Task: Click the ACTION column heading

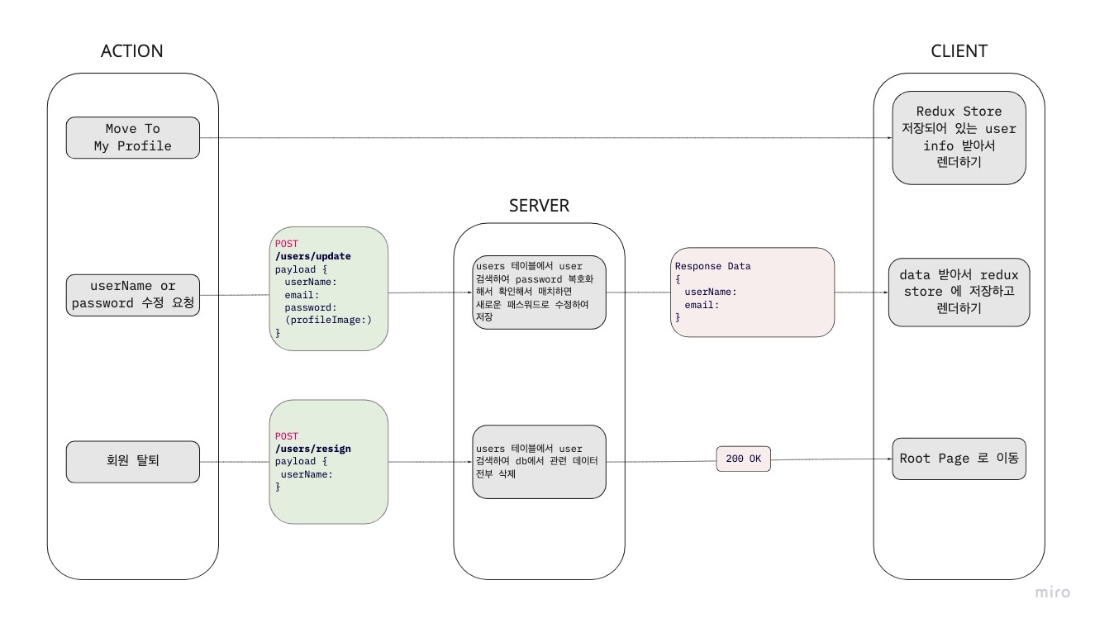Action: [x=132, y=51]
